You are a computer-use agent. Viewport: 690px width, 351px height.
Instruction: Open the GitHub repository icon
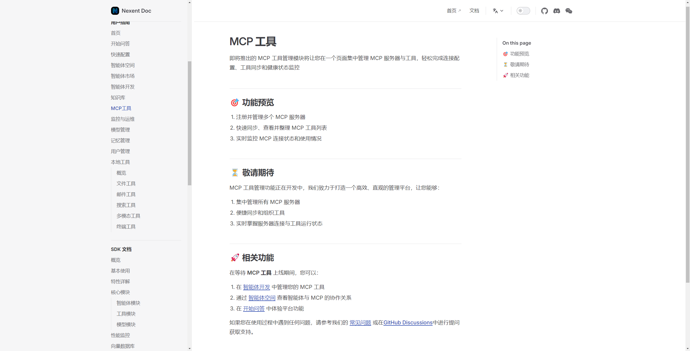[544, 11]
